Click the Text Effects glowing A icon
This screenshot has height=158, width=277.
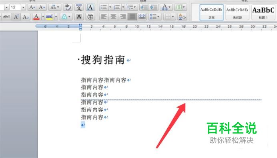click(x=64, y=17)
